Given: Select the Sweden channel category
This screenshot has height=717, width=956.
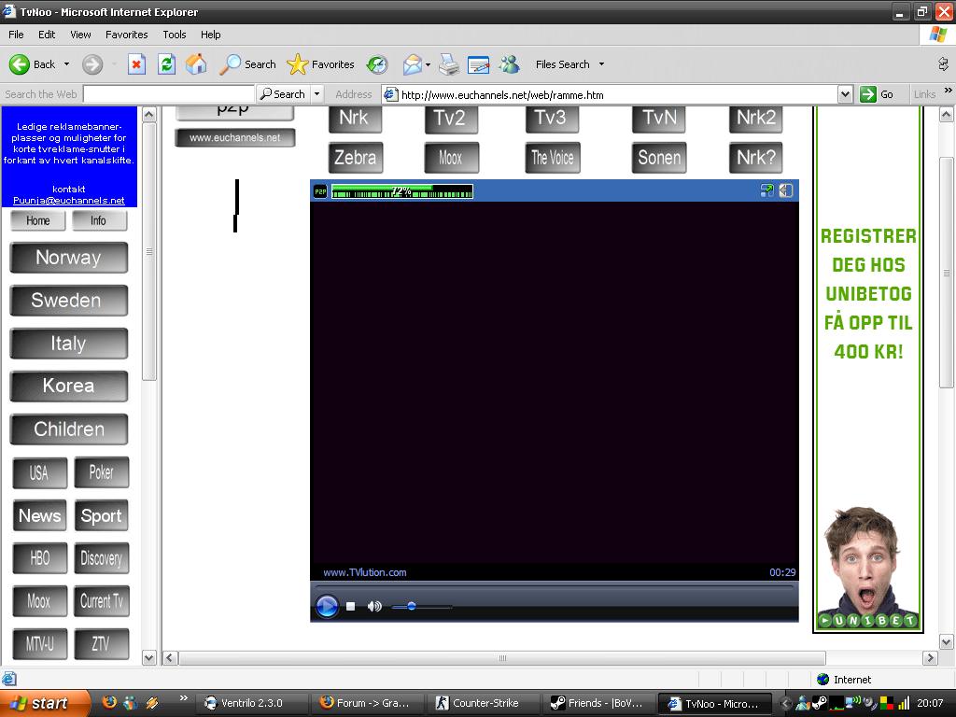Looking at the screenshot, I should [69, 300].
